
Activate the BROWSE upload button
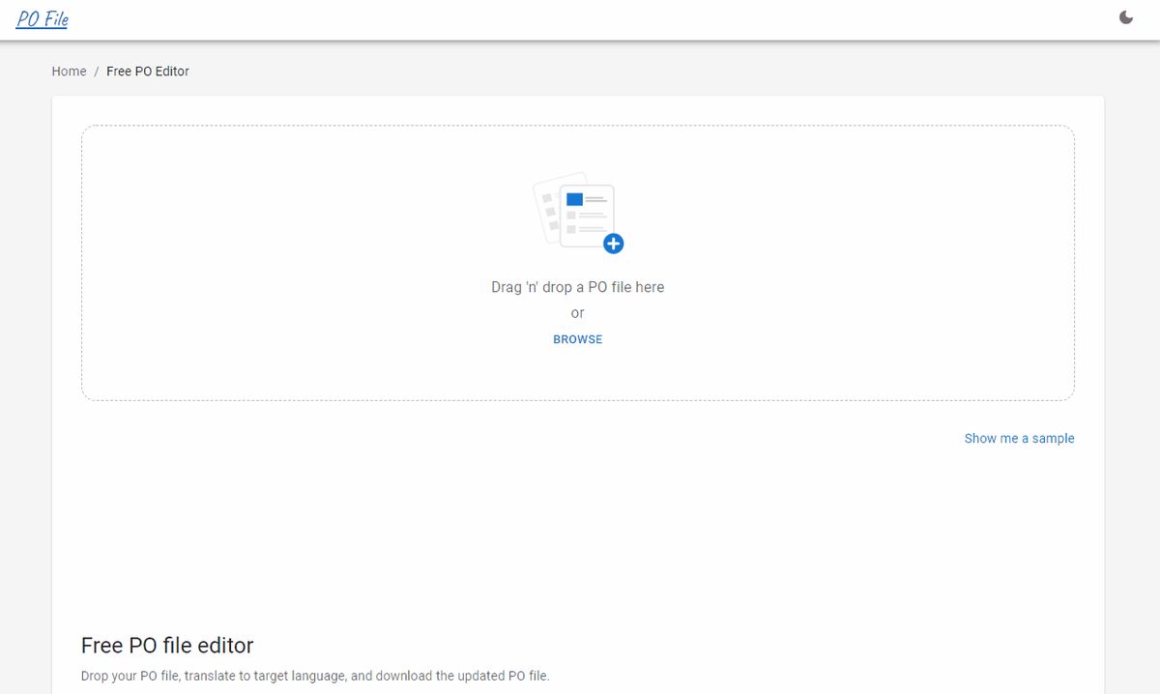click(577, 338)
